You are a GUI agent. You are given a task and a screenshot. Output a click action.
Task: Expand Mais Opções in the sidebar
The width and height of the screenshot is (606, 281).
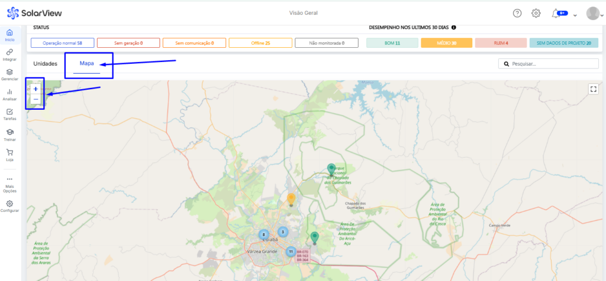coord(9,183)
